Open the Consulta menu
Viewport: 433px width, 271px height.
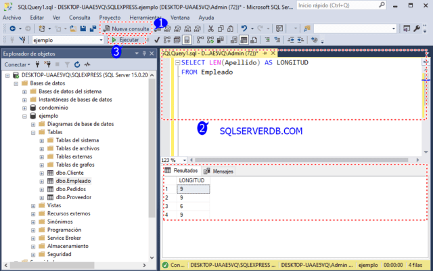[x=80, y=18]
